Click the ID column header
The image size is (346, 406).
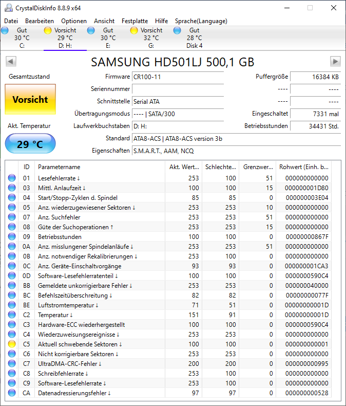click(26, 167)
